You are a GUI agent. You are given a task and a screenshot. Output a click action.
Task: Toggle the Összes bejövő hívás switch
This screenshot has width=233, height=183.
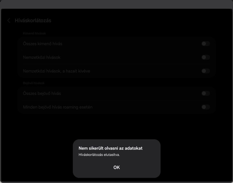tap(206, 93)
